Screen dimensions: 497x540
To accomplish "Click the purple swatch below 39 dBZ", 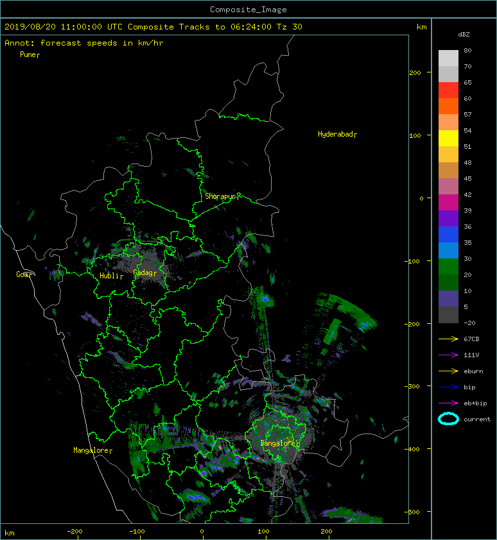I will click(448, 219).
